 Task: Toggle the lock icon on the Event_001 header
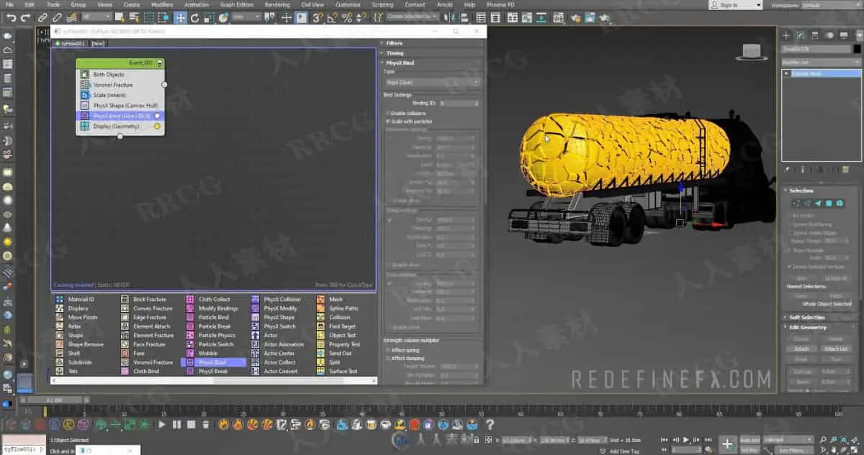click(159, 64)
